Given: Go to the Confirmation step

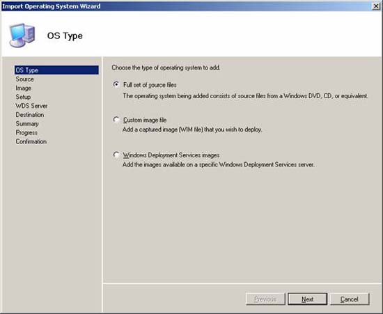Looking at the screenshot, I should pos(31,141).
